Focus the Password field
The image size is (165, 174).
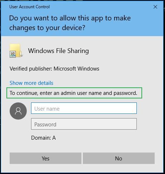(x=84, y=124)
